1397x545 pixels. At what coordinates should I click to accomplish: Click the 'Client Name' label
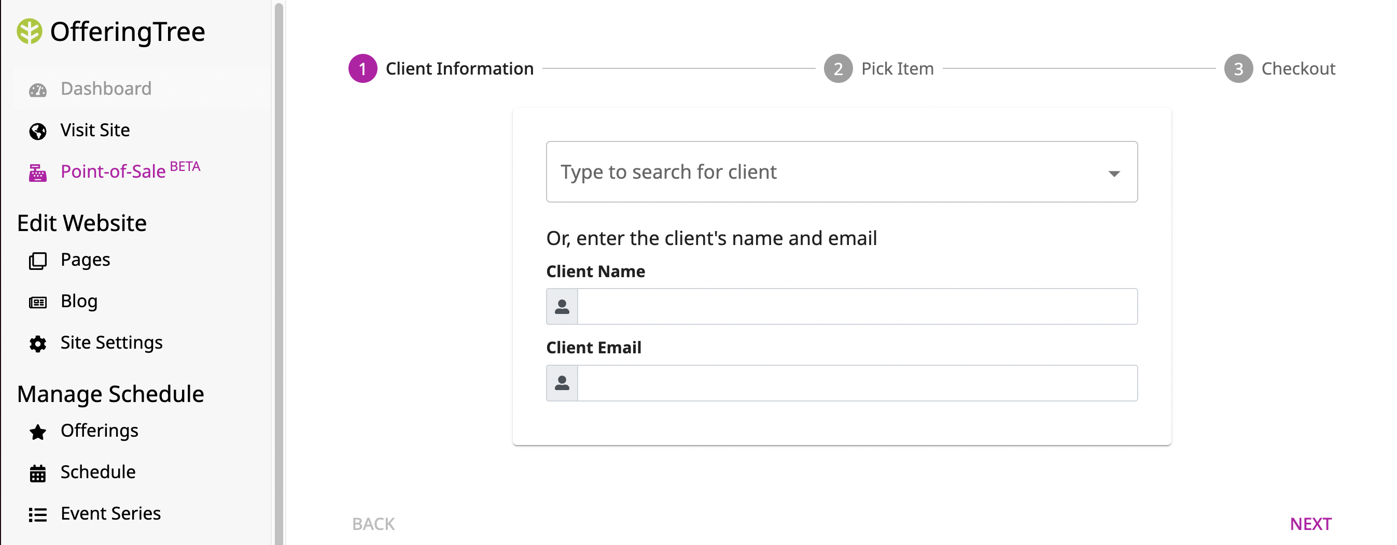[595, 271]
